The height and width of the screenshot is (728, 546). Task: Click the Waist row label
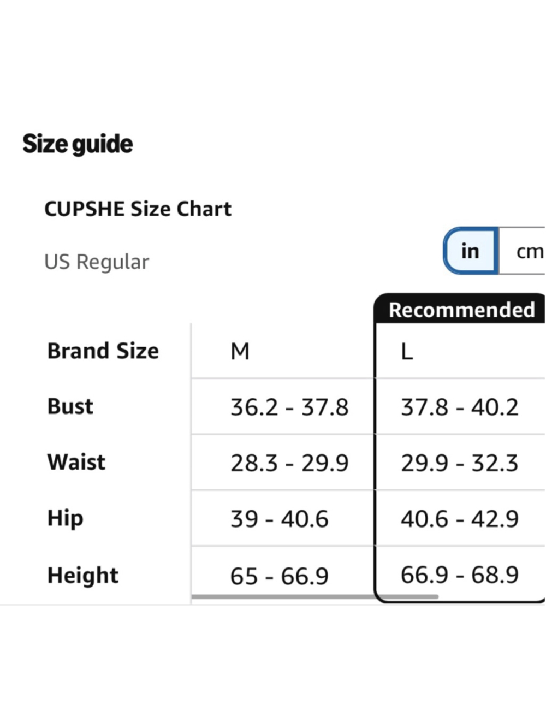76,462
